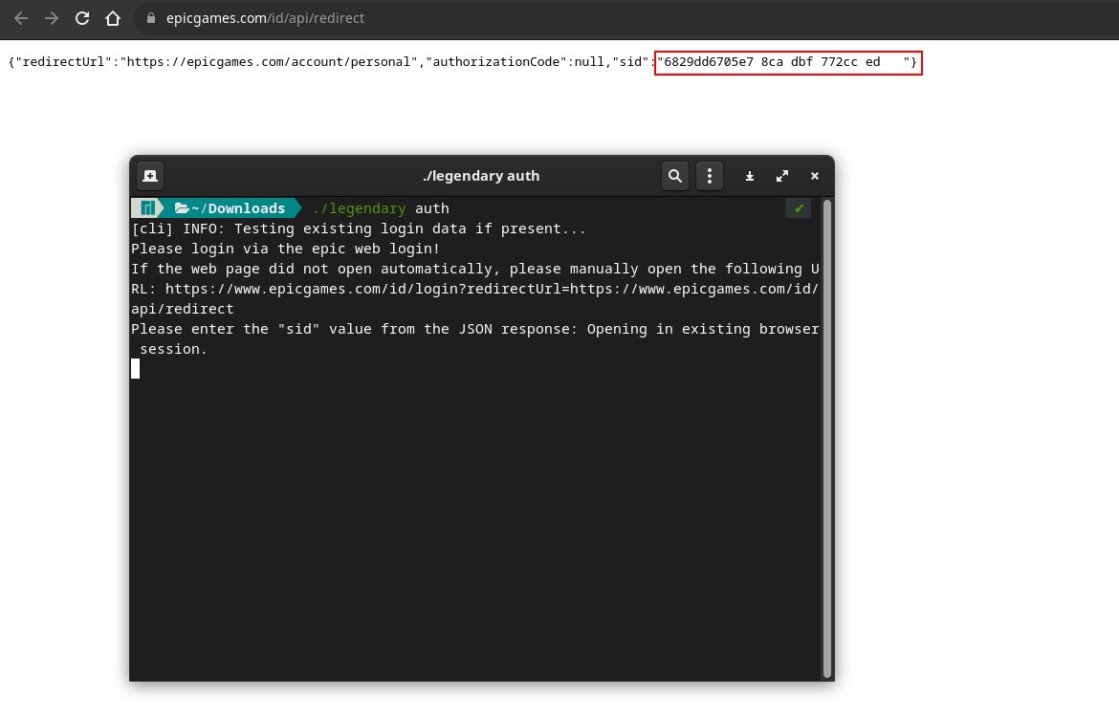The image size is (1119, 718).
Task: Maximize the terminal window
Action: point(782,176)
